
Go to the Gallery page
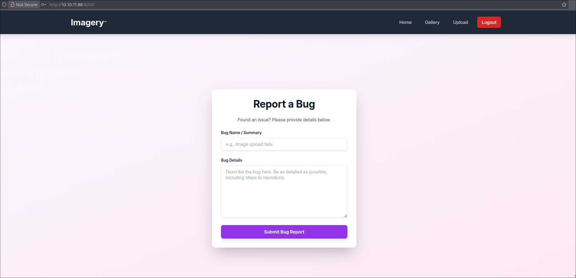tap(432, 22)
